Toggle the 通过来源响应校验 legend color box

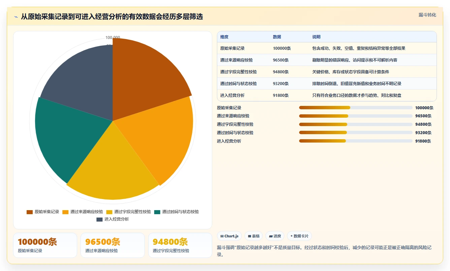(x=65, y=212)
